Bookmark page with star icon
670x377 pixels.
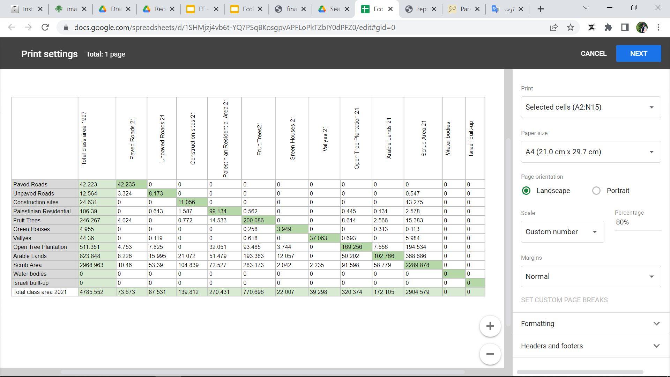coord(571,27)
